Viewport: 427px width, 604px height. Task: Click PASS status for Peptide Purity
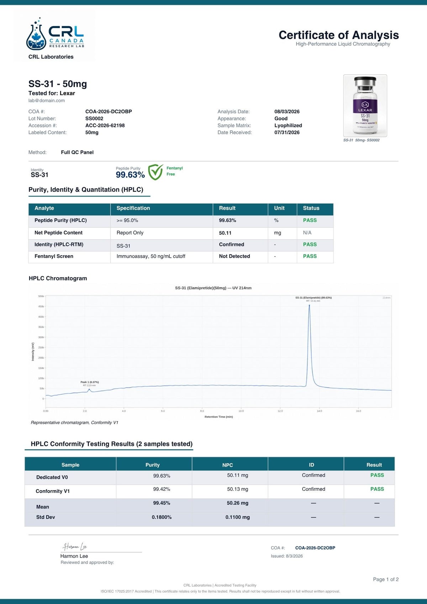pos(310,220)
